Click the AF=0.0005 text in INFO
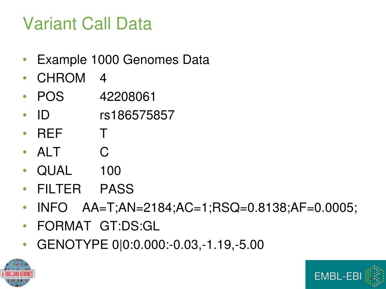The height and width of the screenshot is (289, 386). click(x=322, y=208)
